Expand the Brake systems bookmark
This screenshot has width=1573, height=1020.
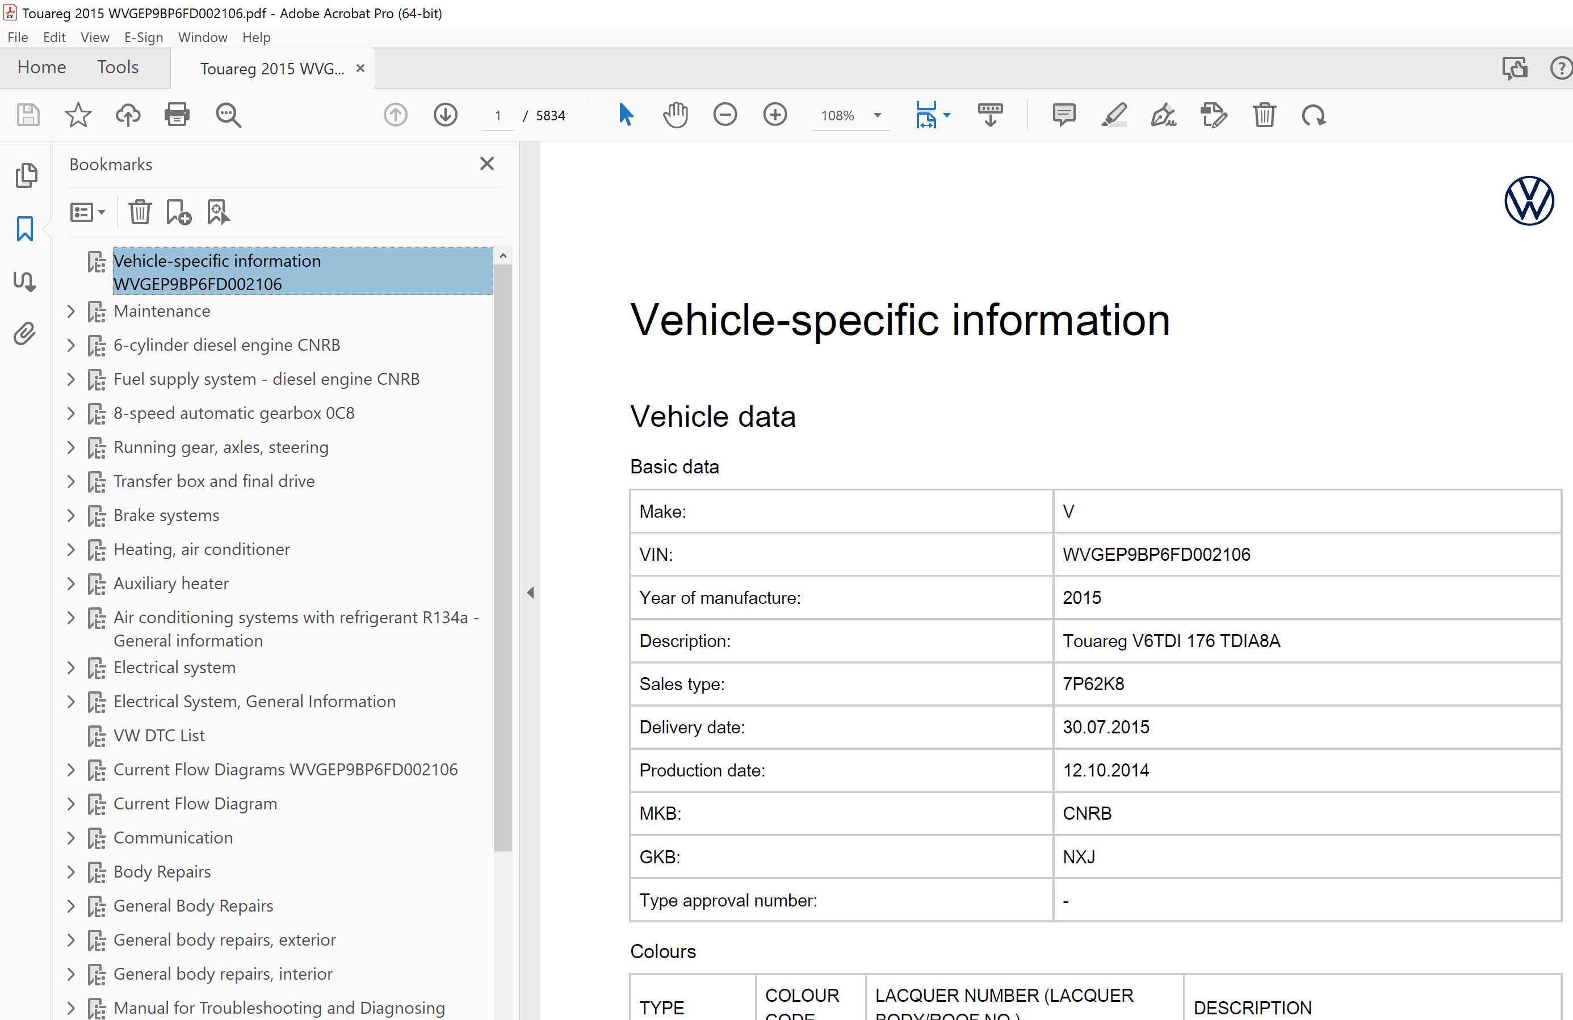pos(72,515)
